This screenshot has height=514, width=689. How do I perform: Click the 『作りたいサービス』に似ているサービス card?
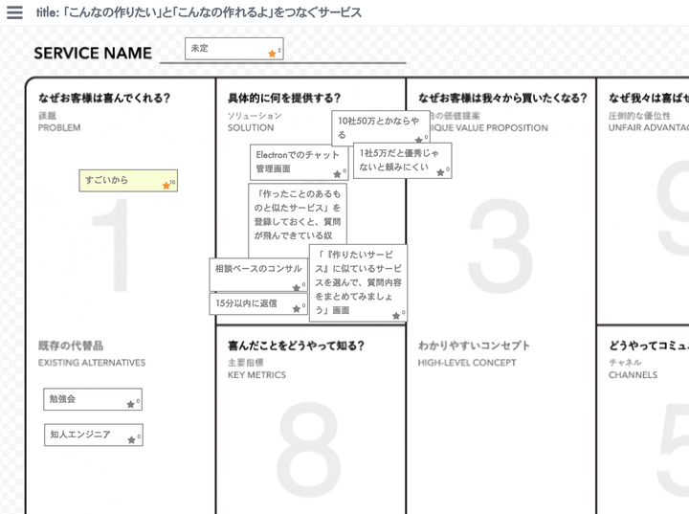coord(358,282)
